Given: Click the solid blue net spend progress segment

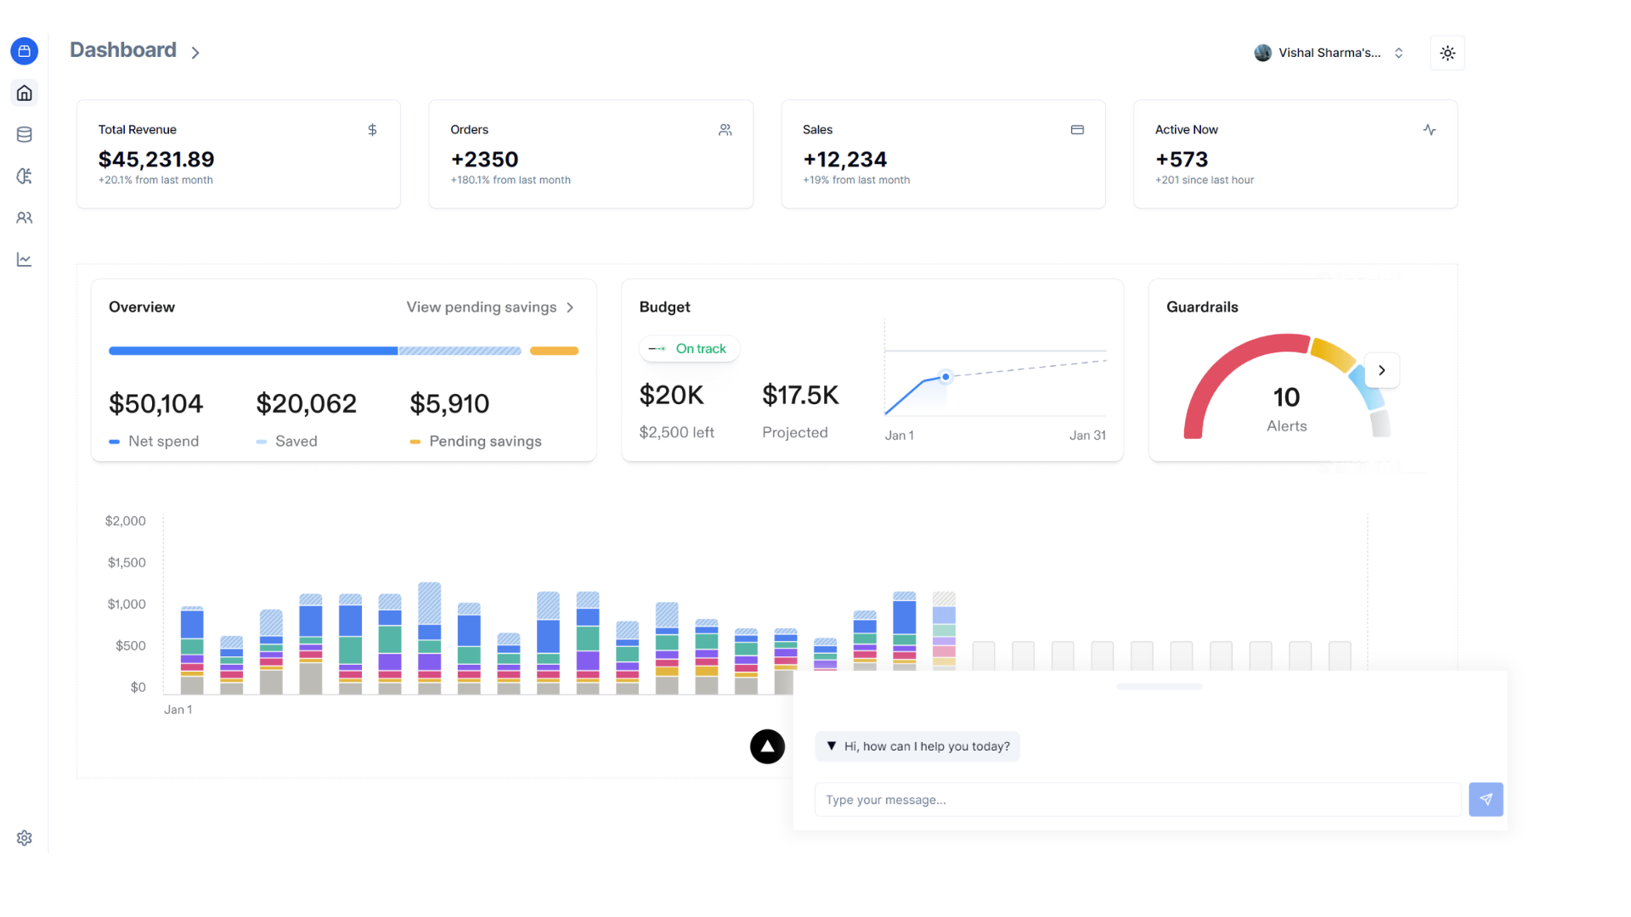Looking at the screenshot, I should pos(253,351).
